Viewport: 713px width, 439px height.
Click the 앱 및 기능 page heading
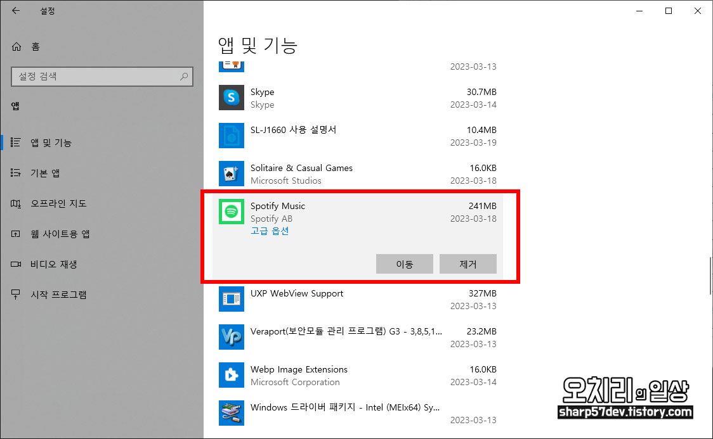[x=258, y=46]
